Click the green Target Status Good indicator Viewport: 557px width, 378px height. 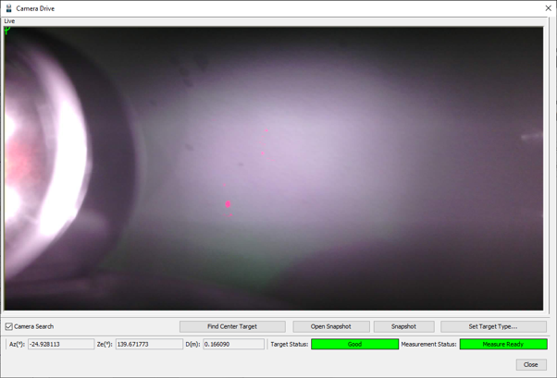(354, 344)
